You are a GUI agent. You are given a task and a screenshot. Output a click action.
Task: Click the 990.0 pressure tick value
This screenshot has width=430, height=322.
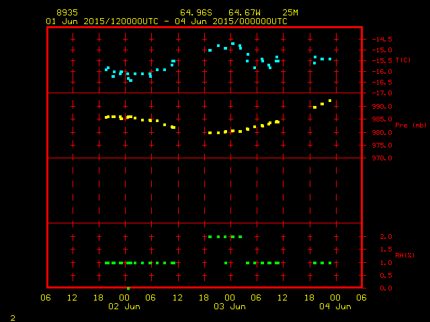382,107
